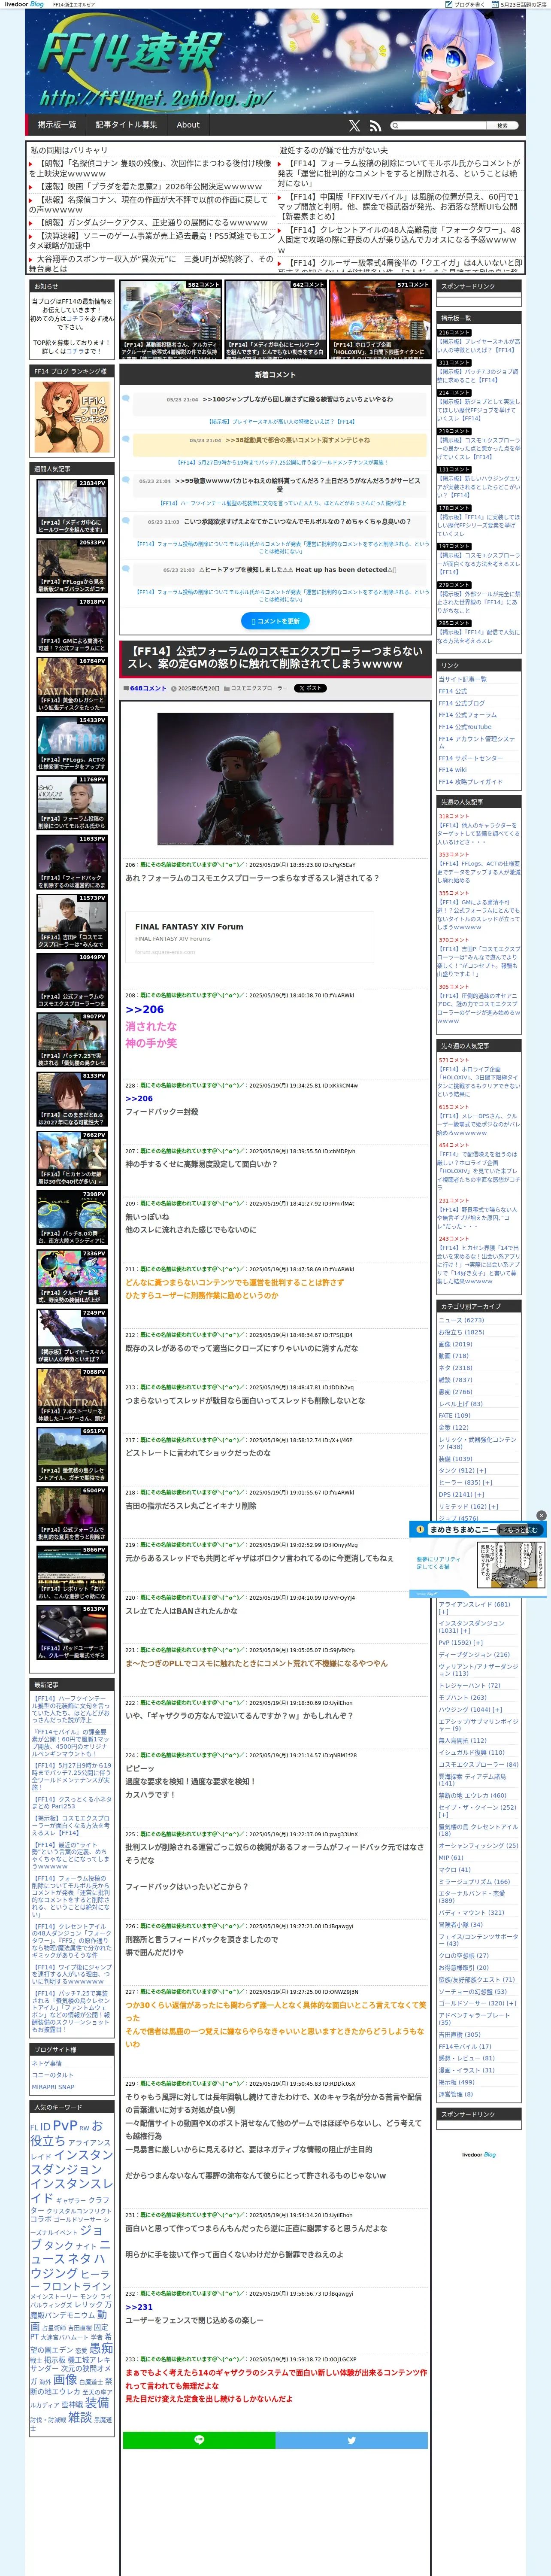Click the article's main character screenshot image
This screenshot has width=551, height=2576.
275,779
